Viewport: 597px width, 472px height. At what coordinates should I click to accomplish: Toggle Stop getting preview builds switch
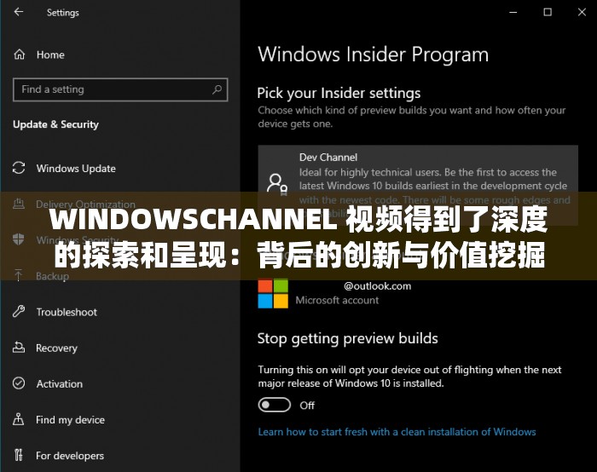pyautogui.click(x=274, y=405)
